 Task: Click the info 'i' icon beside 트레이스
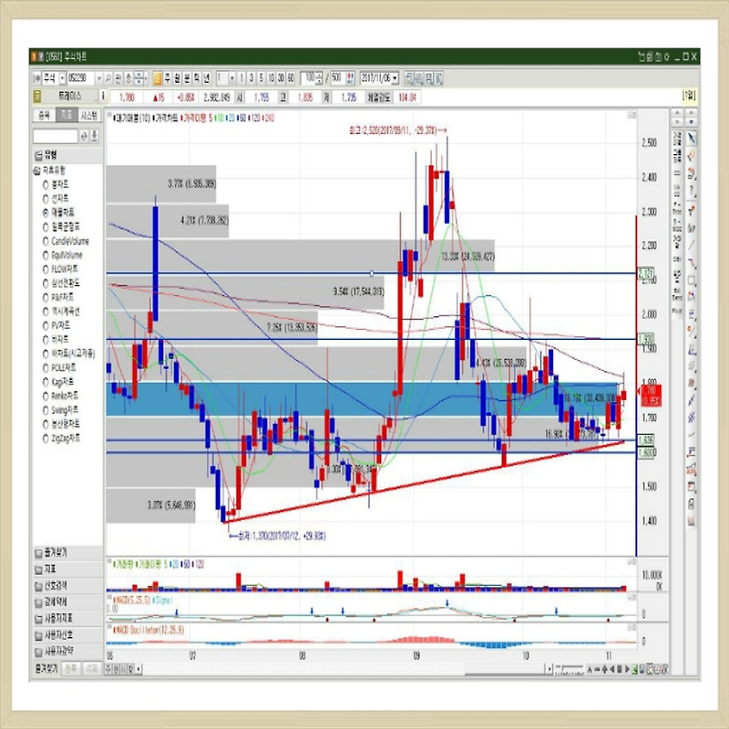[x=103, y=97]
